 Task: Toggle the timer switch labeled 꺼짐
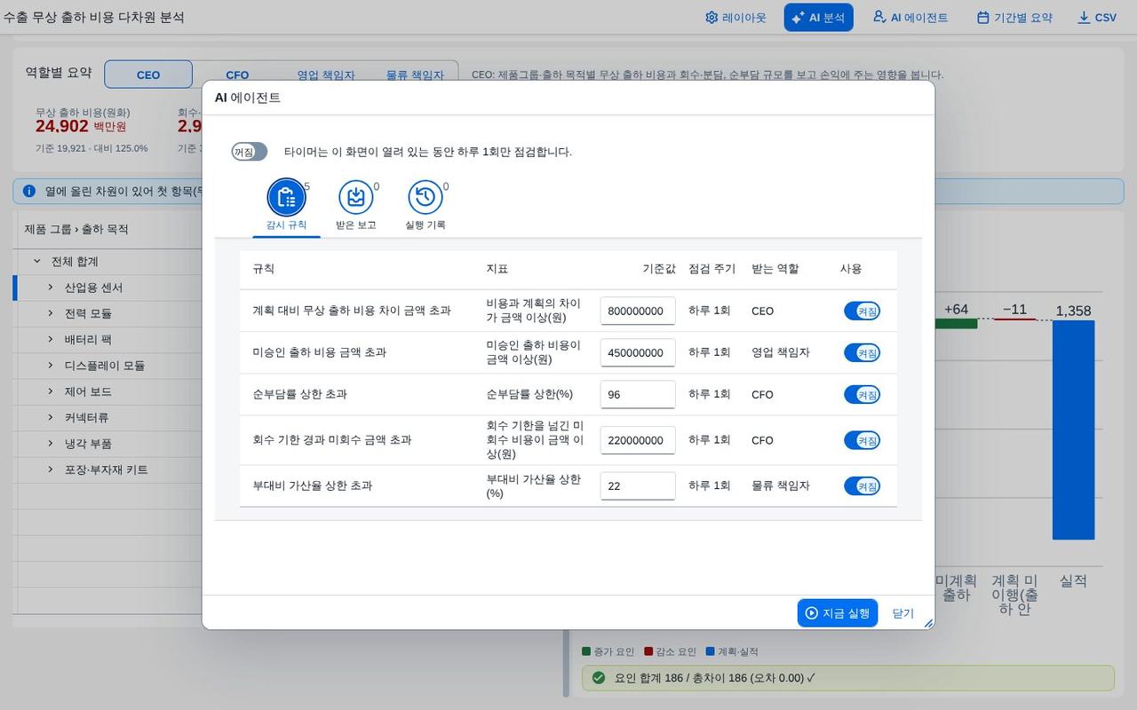249,152
